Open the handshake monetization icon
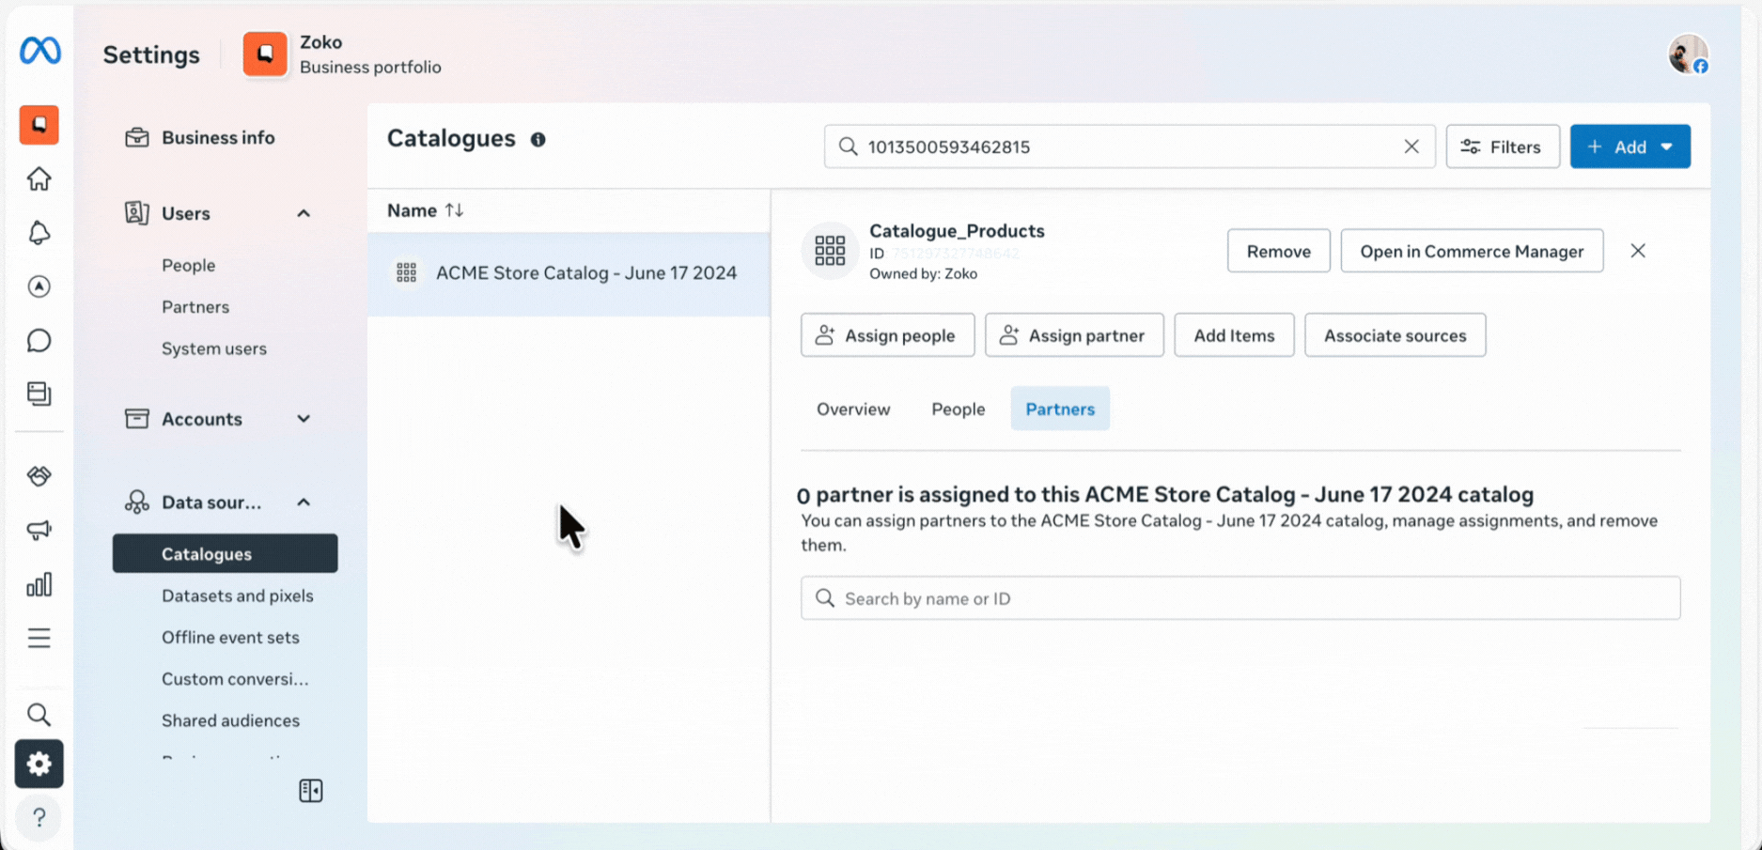This screenshot has width=1762, height=850. [39, 476]
